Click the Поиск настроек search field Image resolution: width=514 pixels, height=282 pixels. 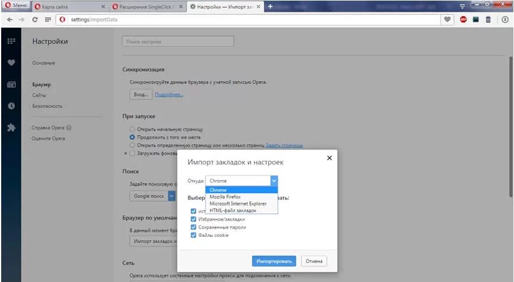pos(178,41)
